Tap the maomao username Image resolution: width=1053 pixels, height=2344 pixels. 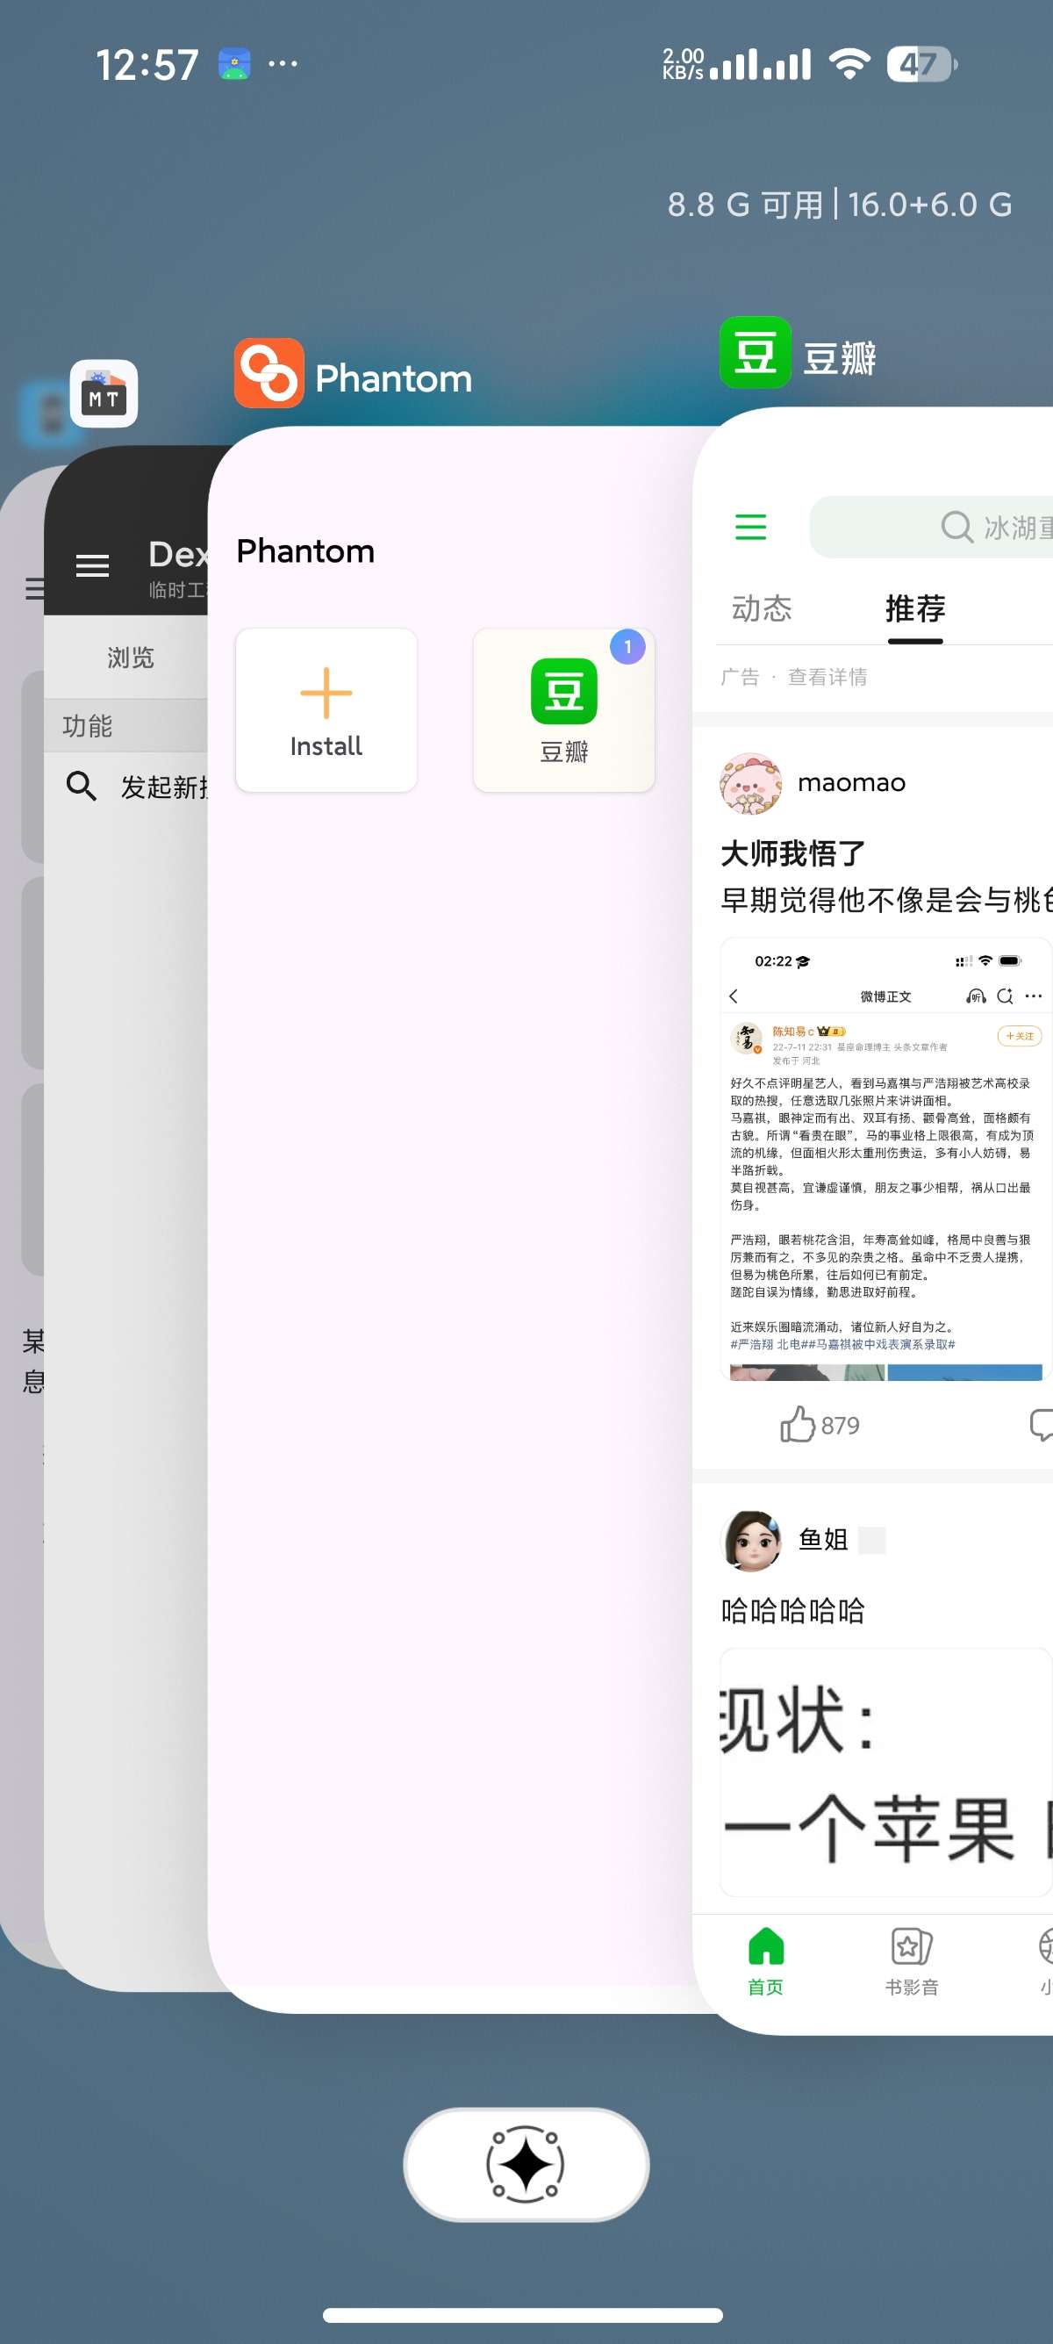pyautogui.click(x=851, y=782)
